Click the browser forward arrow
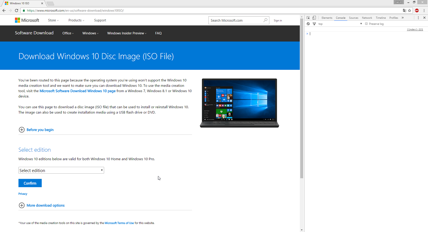 (10, 11)
